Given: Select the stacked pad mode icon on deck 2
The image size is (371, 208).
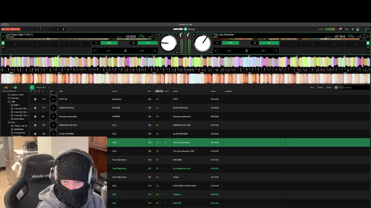Looking at the screenshot, I should pos(368,47).
